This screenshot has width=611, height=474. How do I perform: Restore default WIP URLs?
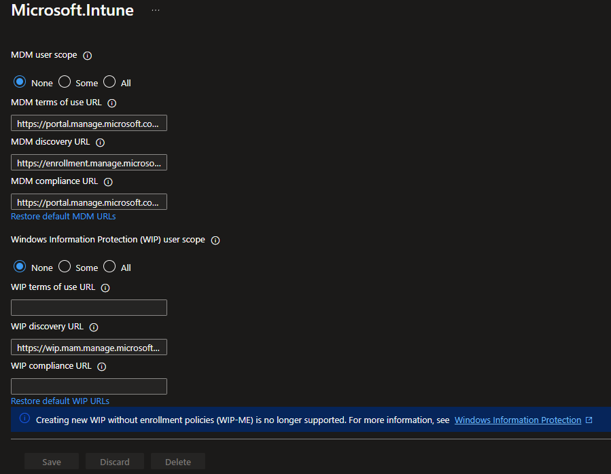pos(60,401)
